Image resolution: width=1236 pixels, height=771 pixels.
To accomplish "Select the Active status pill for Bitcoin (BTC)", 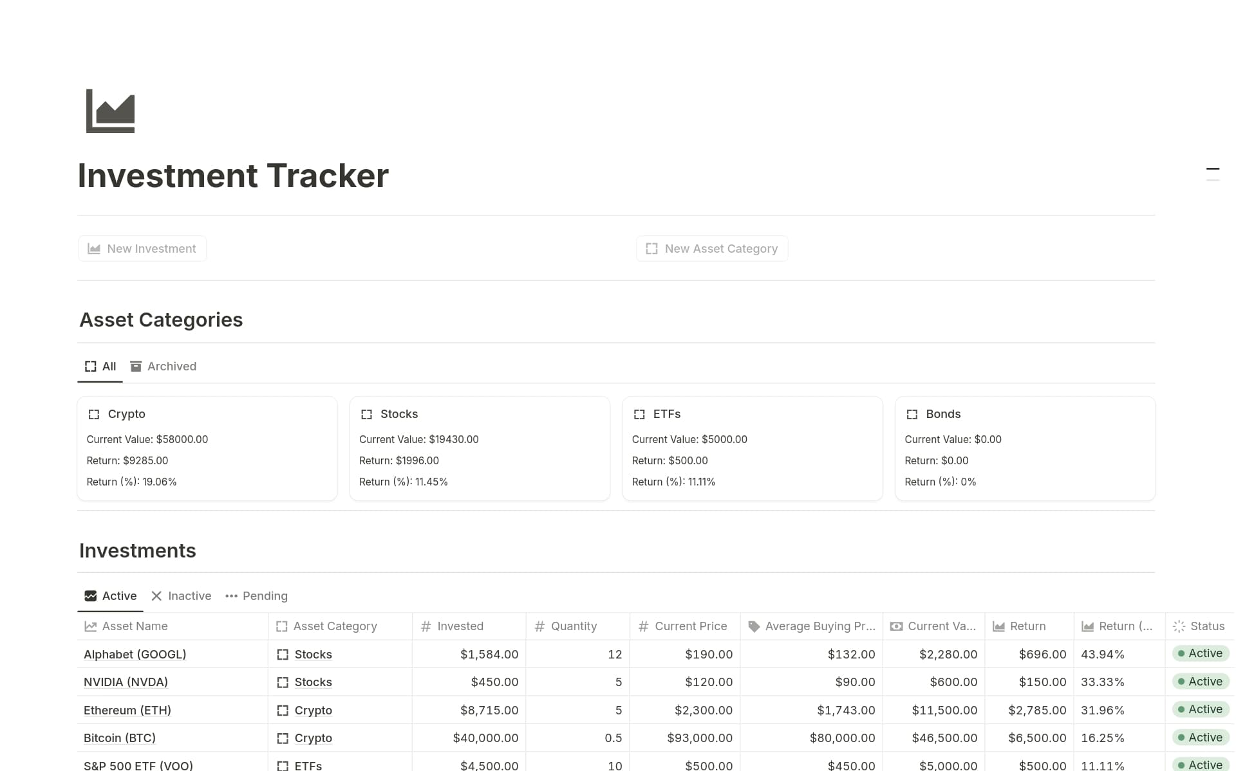I will [x=1200, y=737].
